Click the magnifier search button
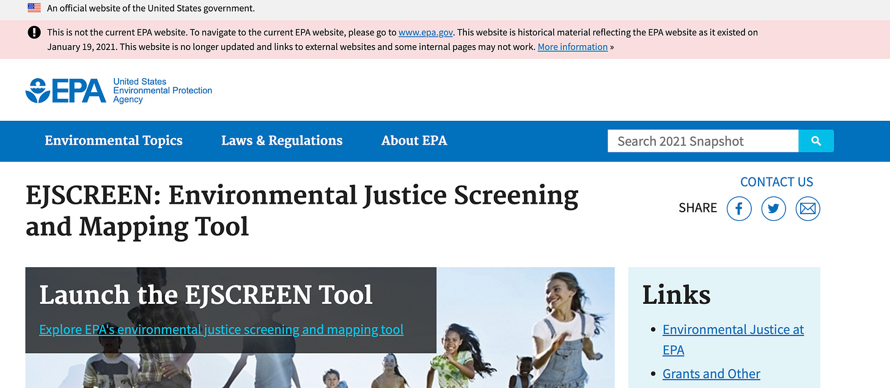 [816, 141]
